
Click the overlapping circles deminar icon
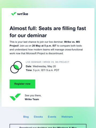tap(16, 67)
